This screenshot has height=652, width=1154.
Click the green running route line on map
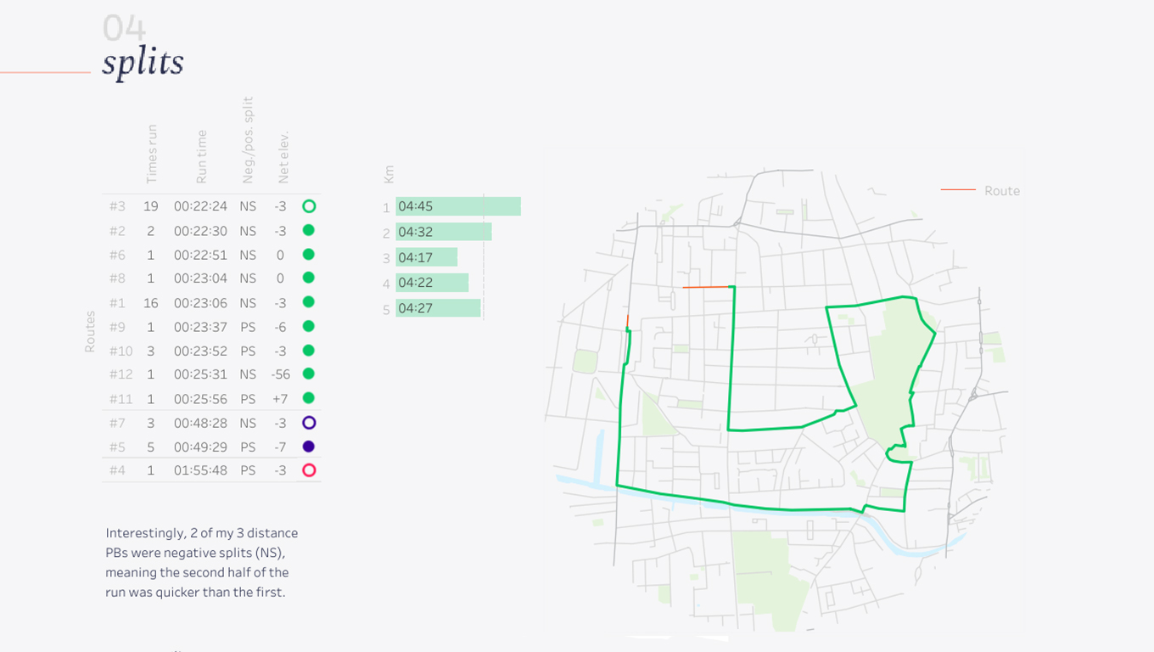[731, 357]
